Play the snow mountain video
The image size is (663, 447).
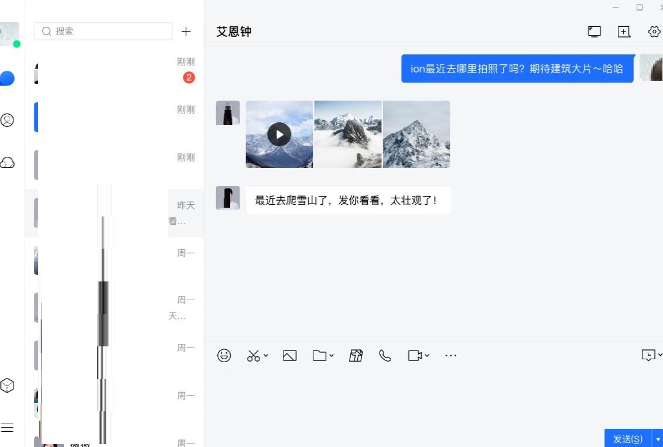(279, 135)
